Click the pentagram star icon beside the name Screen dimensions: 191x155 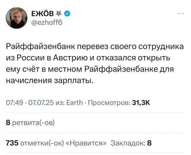click(x=60, y=14)
